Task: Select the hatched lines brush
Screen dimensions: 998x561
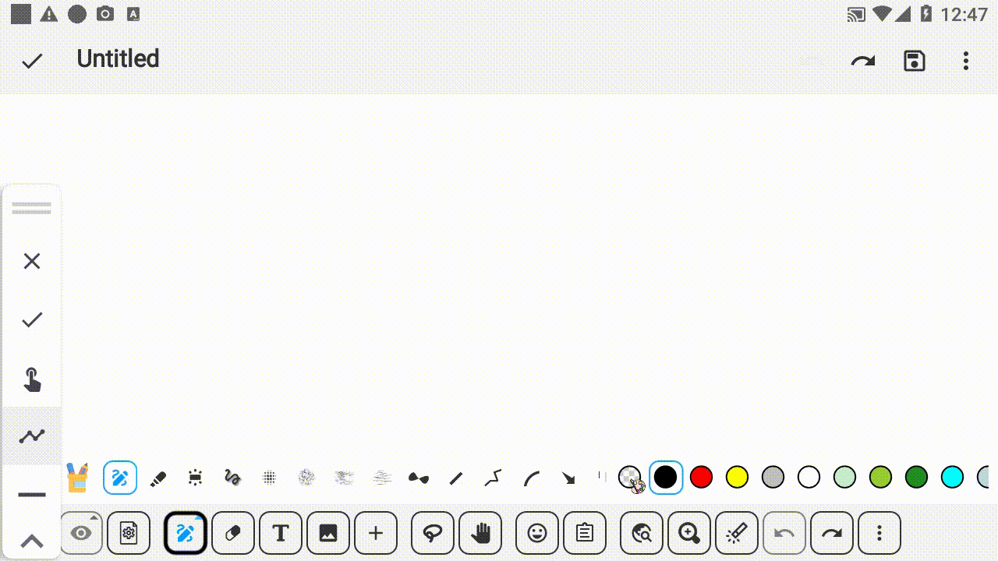Action: pos(382,478)
